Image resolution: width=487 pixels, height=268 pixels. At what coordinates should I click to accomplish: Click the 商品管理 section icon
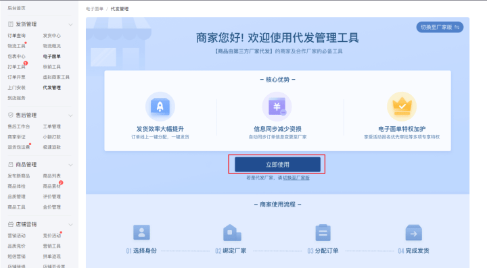[11, 164]
